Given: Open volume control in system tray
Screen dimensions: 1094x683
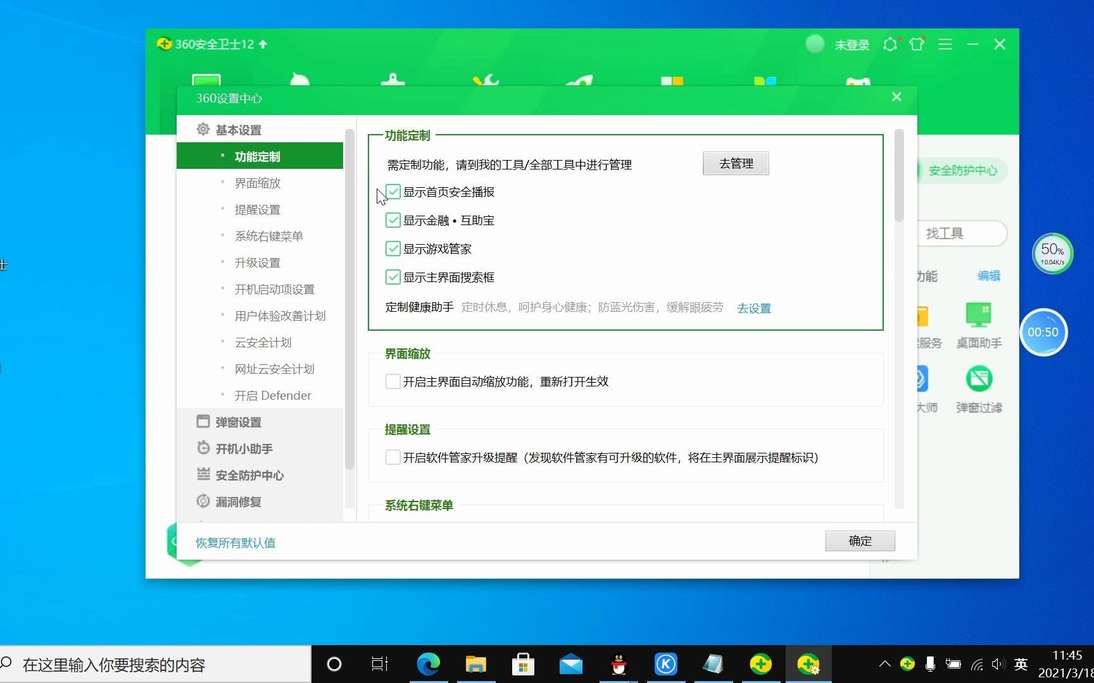Looking at the screenshot, I should [x=998, y=664].
